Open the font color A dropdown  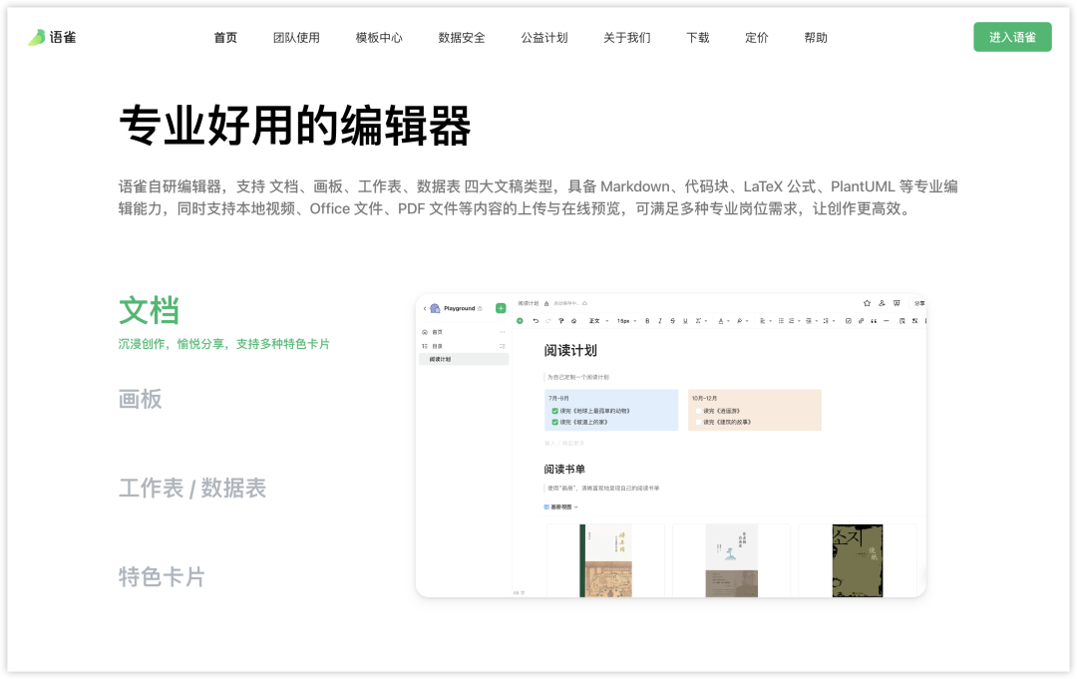724,321
